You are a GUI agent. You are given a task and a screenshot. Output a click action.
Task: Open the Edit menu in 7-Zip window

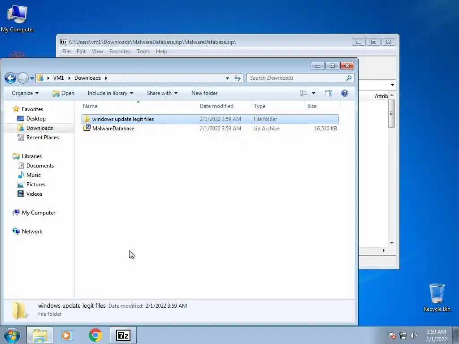[81, 52]
